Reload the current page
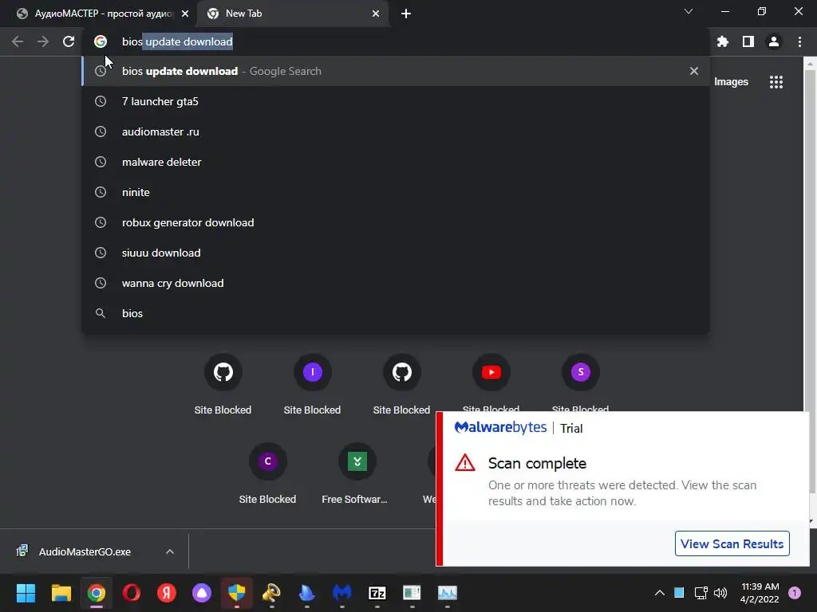817x612 pixels. 69,41
